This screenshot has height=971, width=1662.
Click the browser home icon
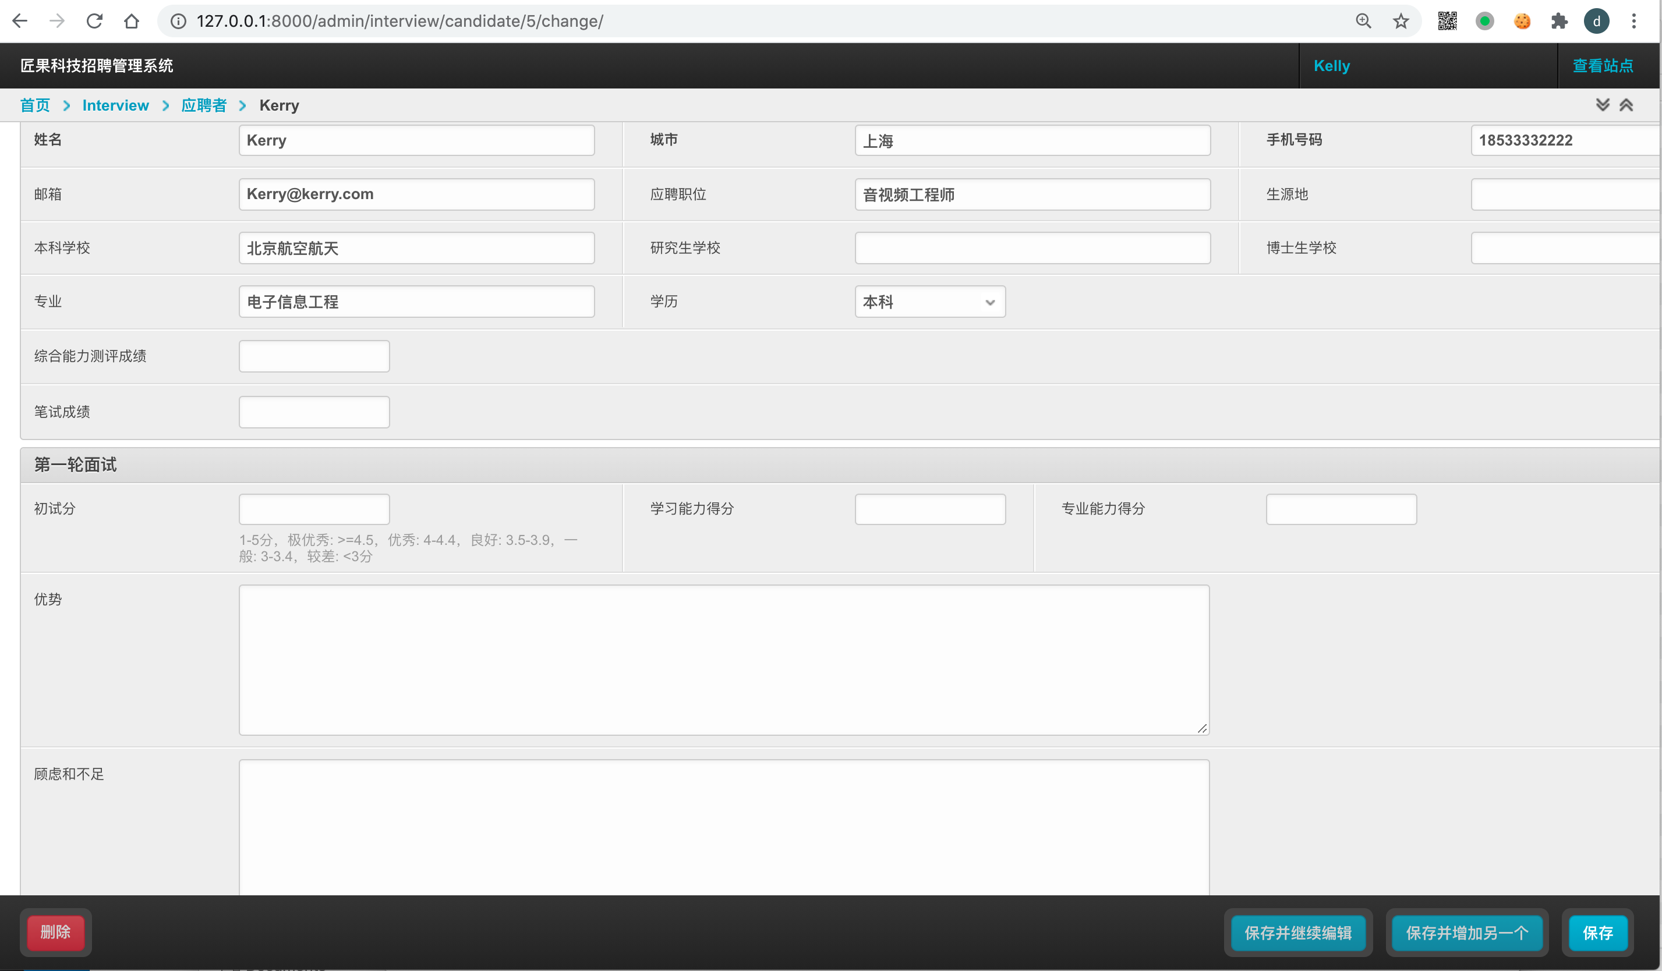pyautogui.click(x=131, y=21)
